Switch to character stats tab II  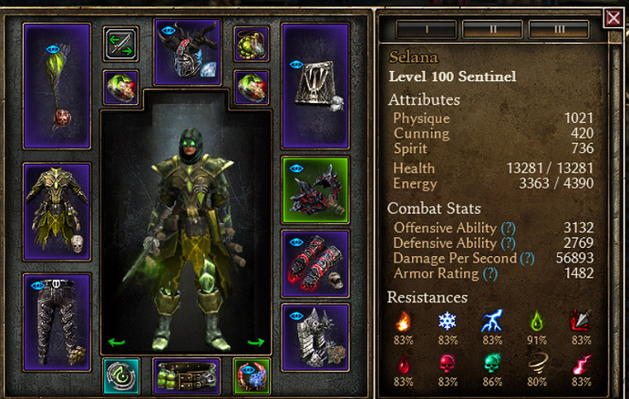492,29
